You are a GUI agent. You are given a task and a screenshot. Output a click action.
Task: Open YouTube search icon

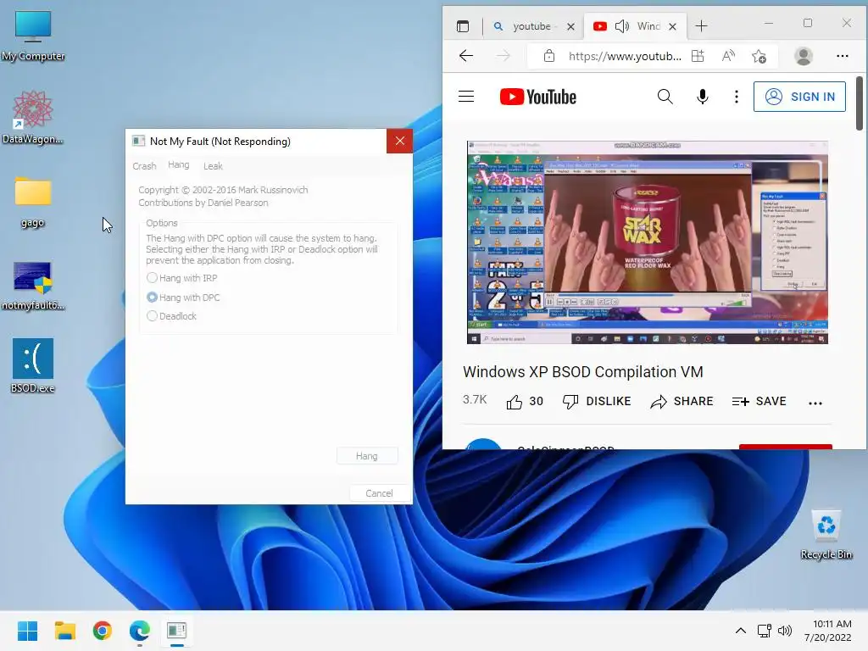pos(665,97)
